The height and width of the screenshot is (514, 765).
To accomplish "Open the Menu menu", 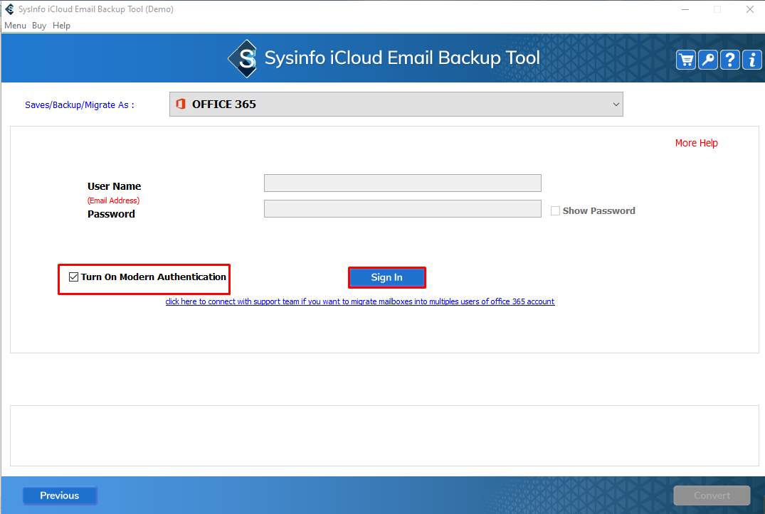I will [x=15, y=26].
